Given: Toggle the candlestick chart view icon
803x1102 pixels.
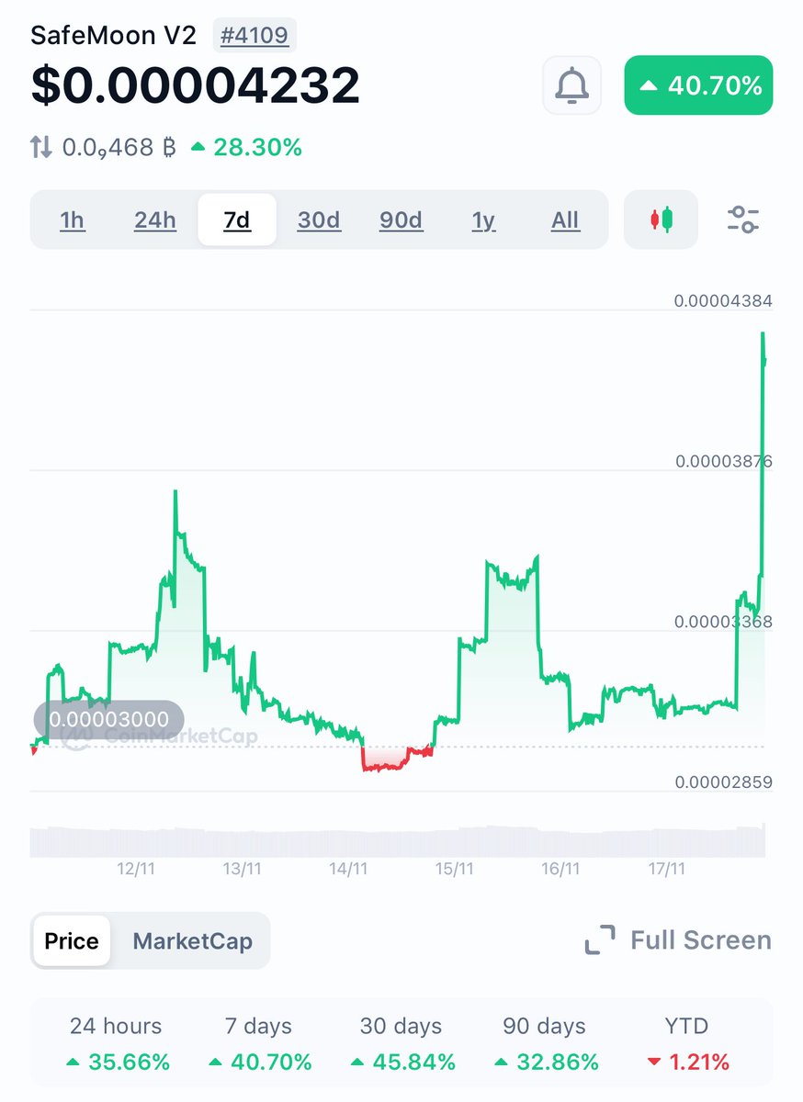Looking at the screenshot, I should 661,219.
